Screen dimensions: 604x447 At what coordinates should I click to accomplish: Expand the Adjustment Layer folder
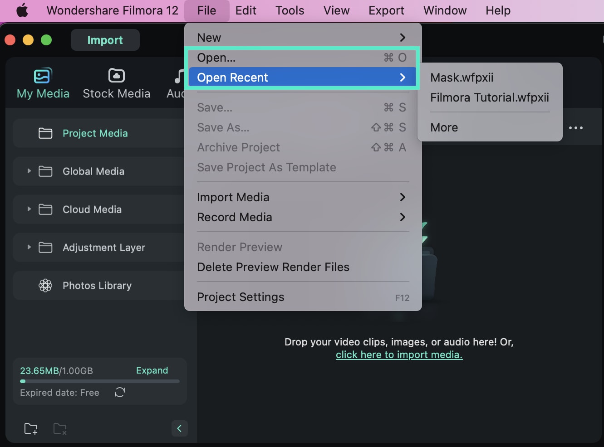pyautogui.click(x=29, y=247)
